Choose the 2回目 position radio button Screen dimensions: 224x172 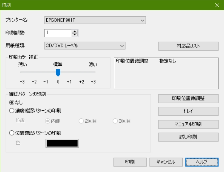[81, 121]
